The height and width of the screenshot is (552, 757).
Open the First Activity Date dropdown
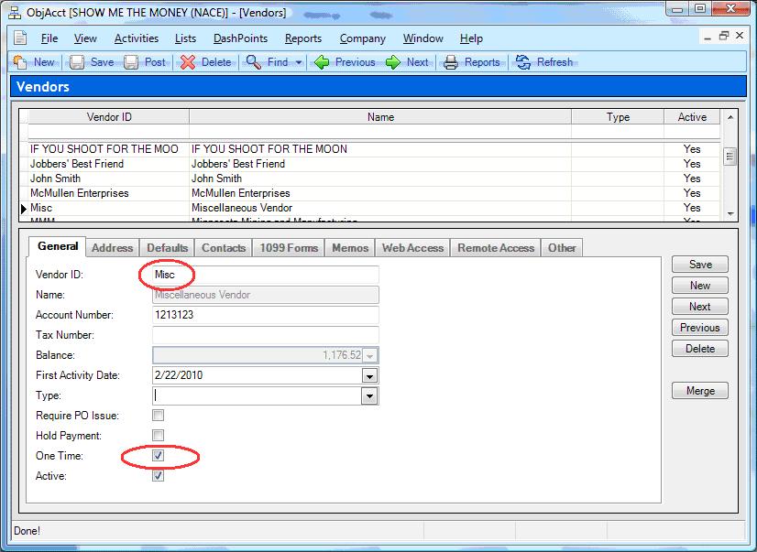pyautogui.click(x=369, y=376)
